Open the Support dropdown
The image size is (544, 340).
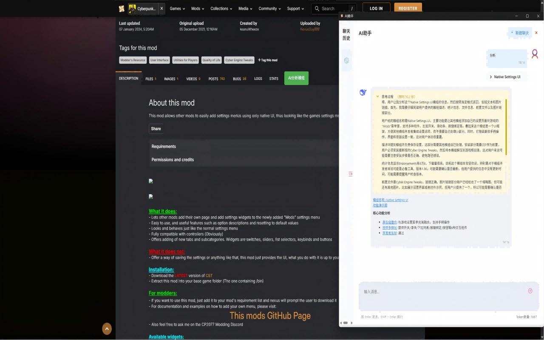(295, 8)
